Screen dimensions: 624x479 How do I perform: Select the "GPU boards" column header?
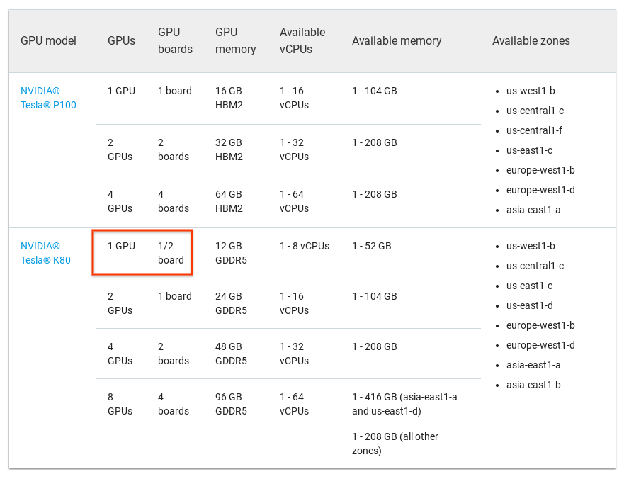coord(175,41)
